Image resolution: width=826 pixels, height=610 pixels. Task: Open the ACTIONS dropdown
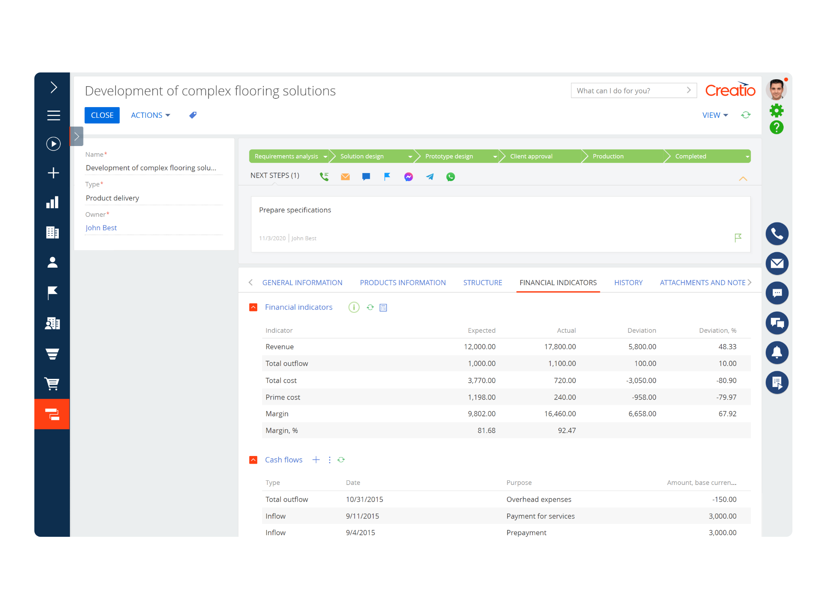click(150, 115)
